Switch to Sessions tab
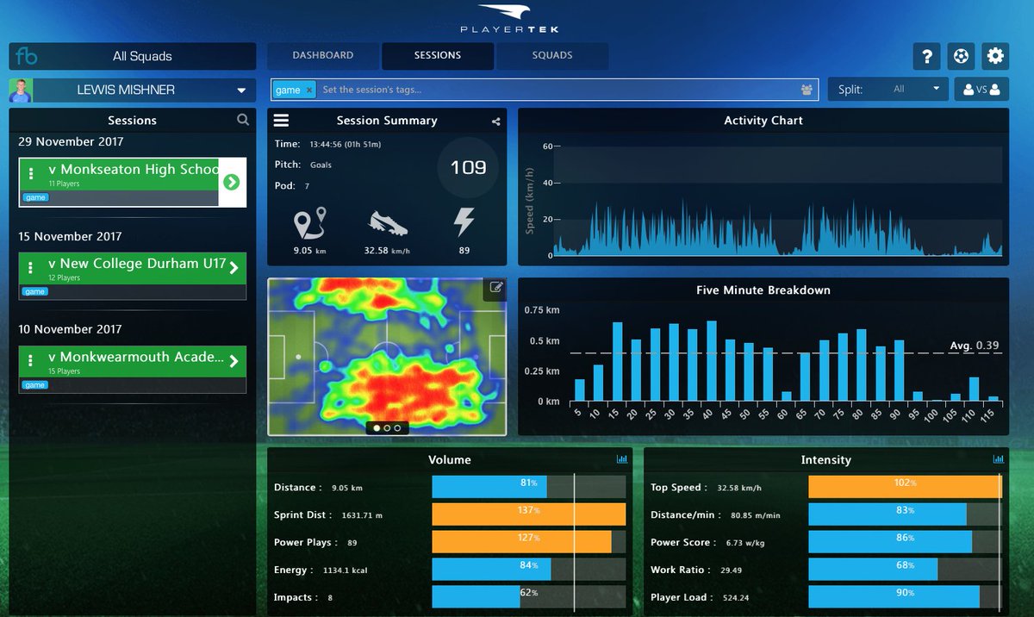 click(438, 55)
